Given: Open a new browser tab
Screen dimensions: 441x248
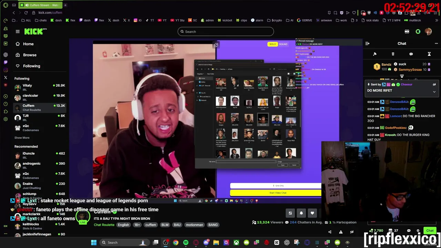Looking at the screenshot, I should (65, 5).
